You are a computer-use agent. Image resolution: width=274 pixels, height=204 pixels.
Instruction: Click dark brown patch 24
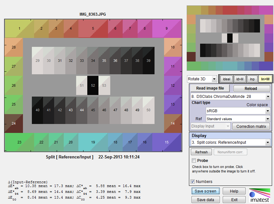[x=14, y=123]
